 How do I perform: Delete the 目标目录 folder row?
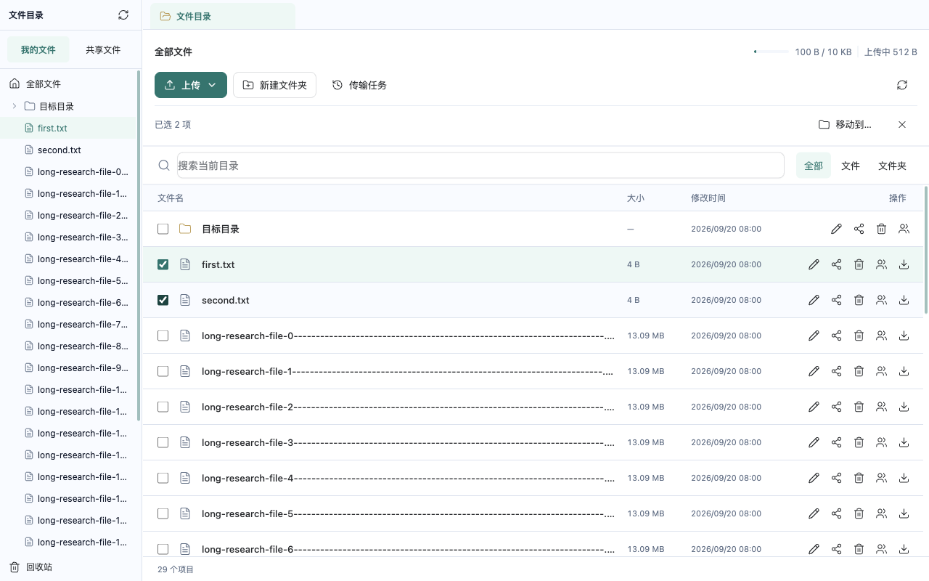(x=881, y=229)
